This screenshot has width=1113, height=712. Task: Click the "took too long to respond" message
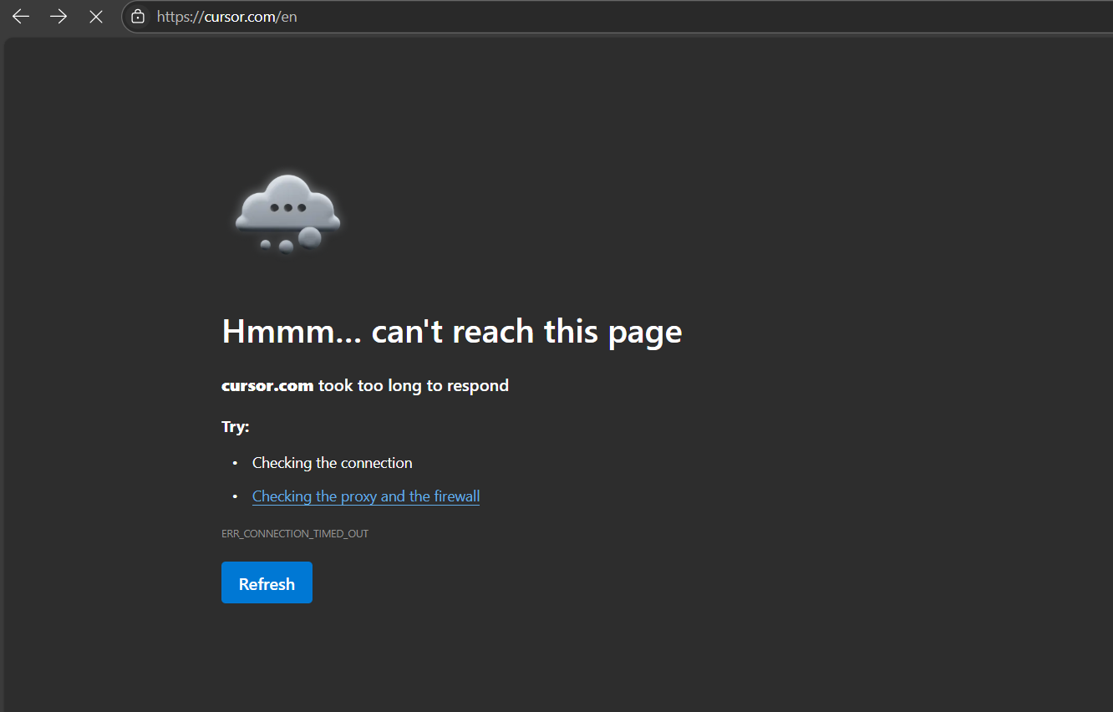(x=414, y=385)
